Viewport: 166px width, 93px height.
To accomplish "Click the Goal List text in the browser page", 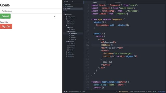I will coord(4,22).
